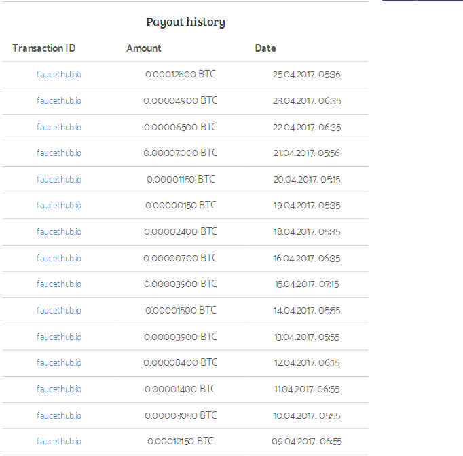The height and width of the screenshot is (456, 463).
Task: Click the date 15.04.2017. 07:15
Action: point(306,284)
